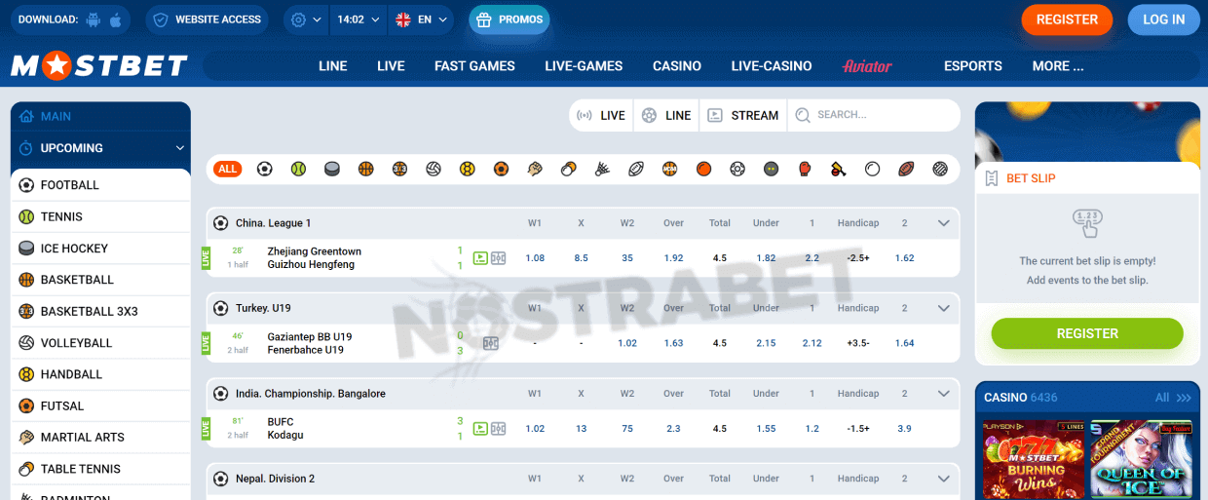Open match tracker for Gaziantep BB U19
This screenshot has height=500, width=1208.
[x=491, y=343]
